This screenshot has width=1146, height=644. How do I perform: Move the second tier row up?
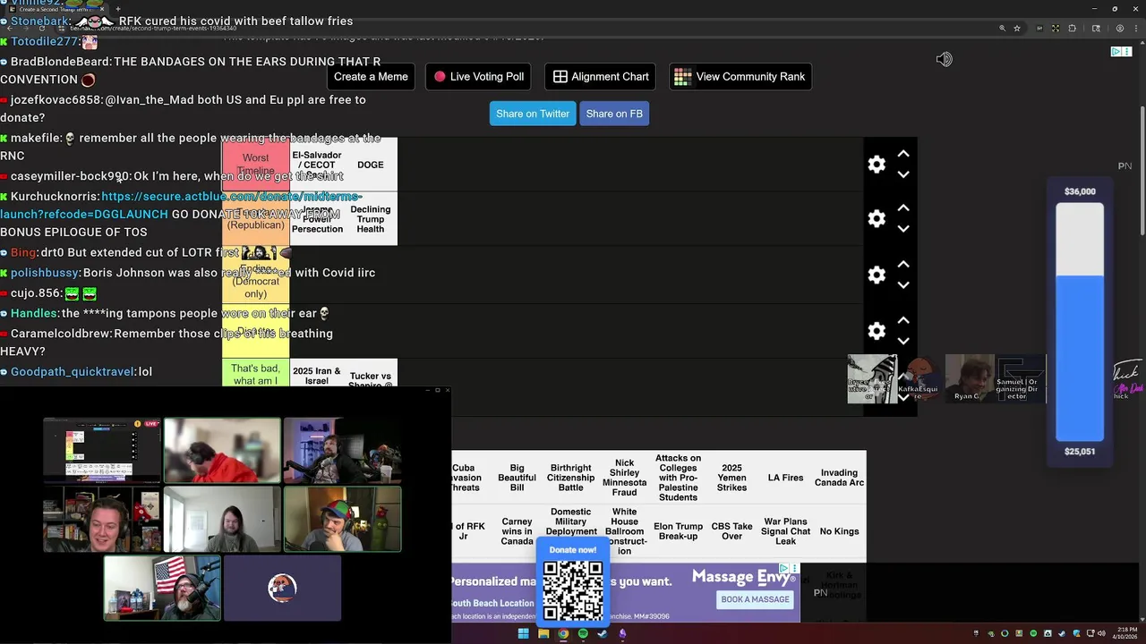tap(903, 208)
